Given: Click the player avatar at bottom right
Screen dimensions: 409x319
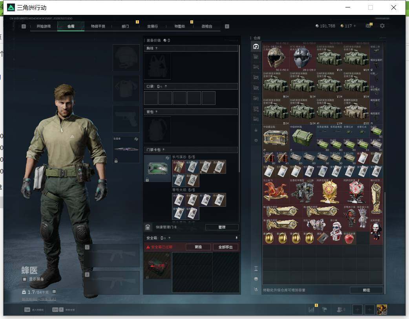Looking at the screenshot, I should pyautogui.click(x=382, y=310).
